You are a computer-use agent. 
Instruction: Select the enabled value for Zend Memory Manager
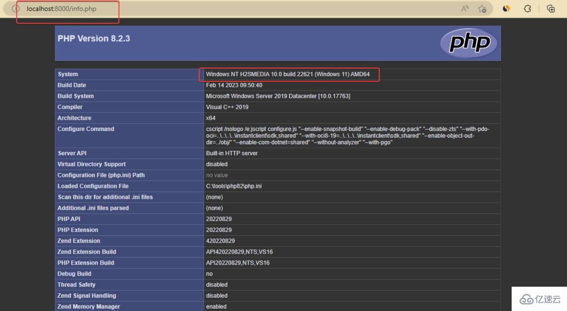tap(217, 307)
